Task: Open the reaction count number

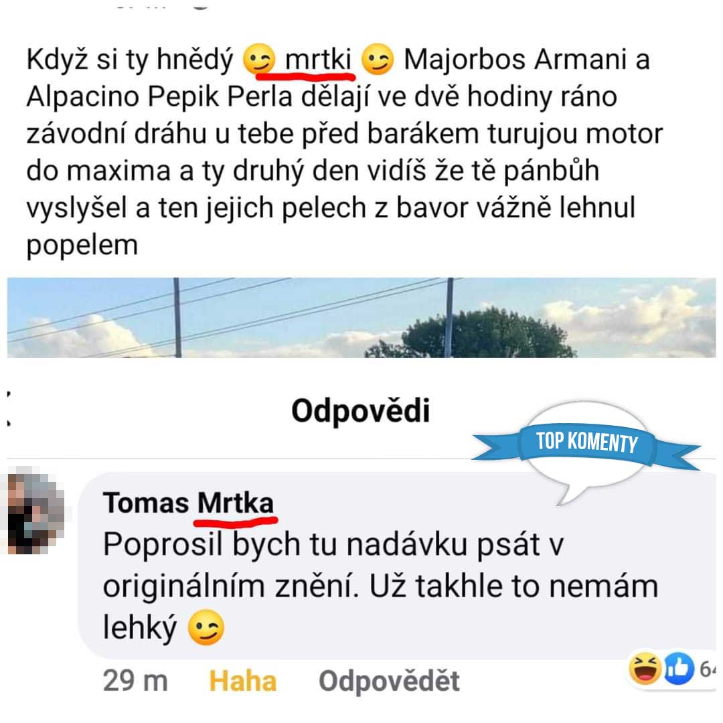Action: pos(708,669)
